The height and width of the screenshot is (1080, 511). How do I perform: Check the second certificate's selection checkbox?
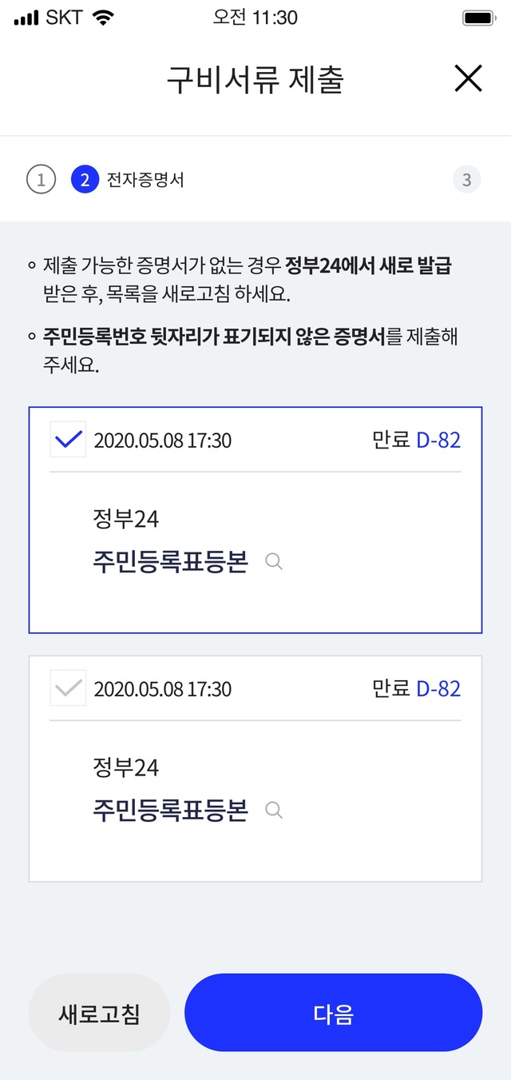click(68, 687)
